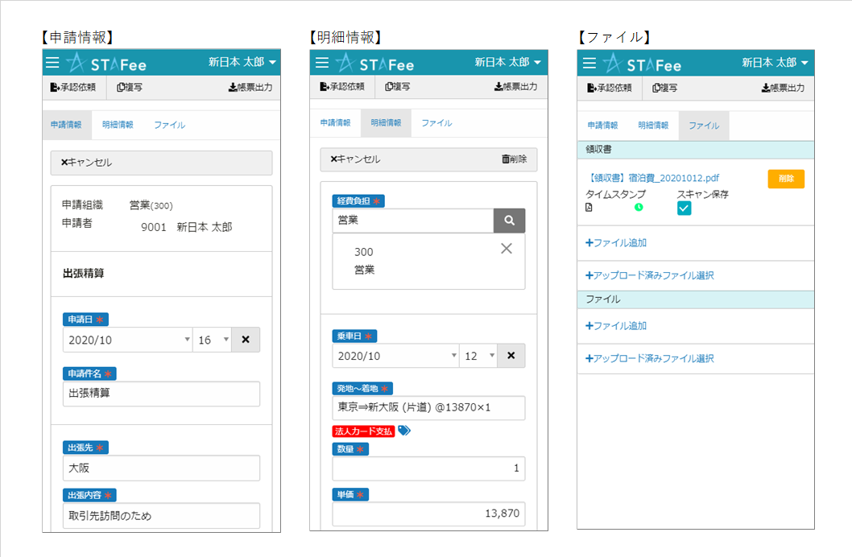Screen dimensions: 852x557
Task: Open the 2020/10 dropdown under 申請日
Action: tap(127, 340)
